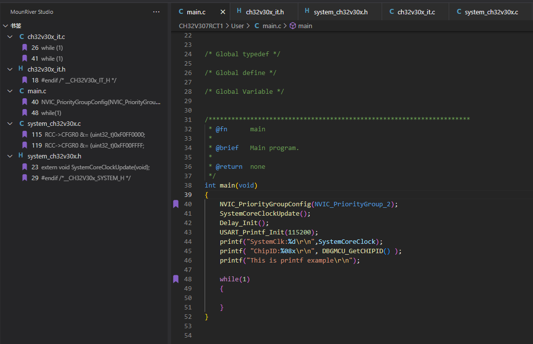
Task: Click '@brief Main program.' comment line
Action: point(254,148)
